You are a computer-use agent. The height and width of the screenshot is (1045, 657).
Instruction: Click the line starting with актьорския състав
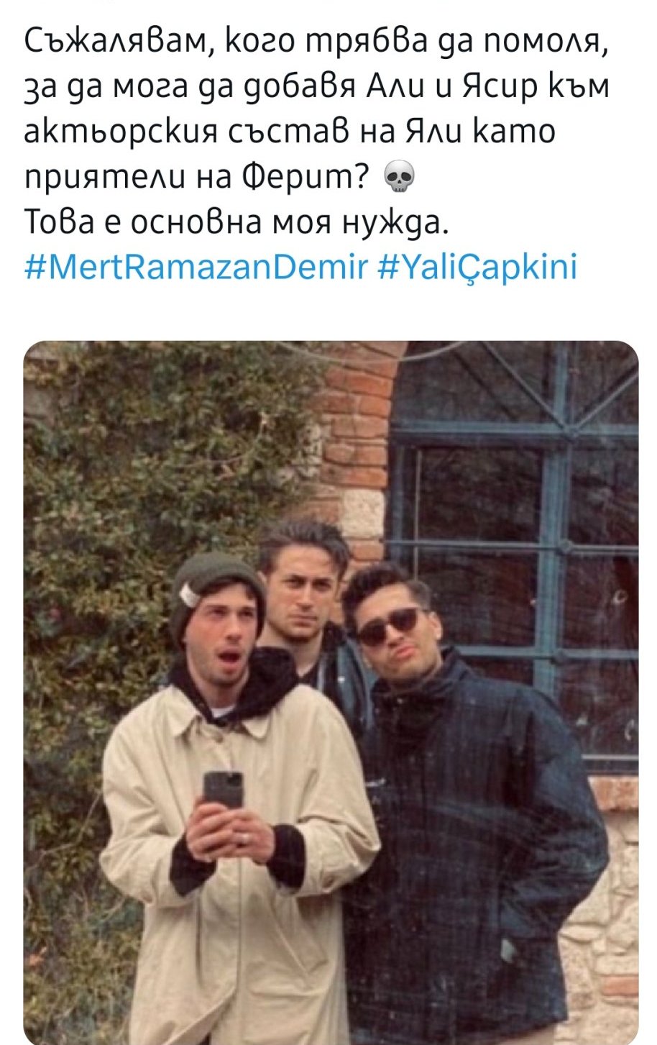coord(290,132)
